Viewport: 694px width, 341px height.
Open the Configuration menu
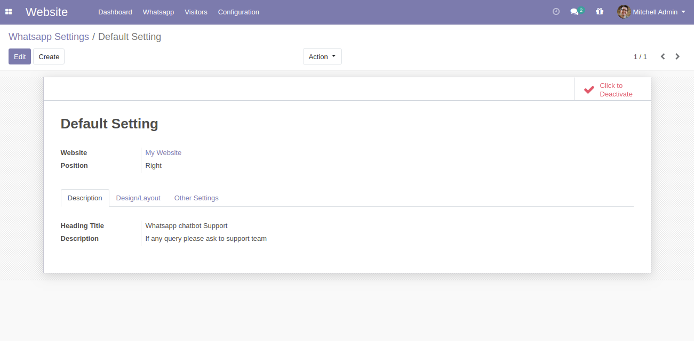tap(238, 12)
